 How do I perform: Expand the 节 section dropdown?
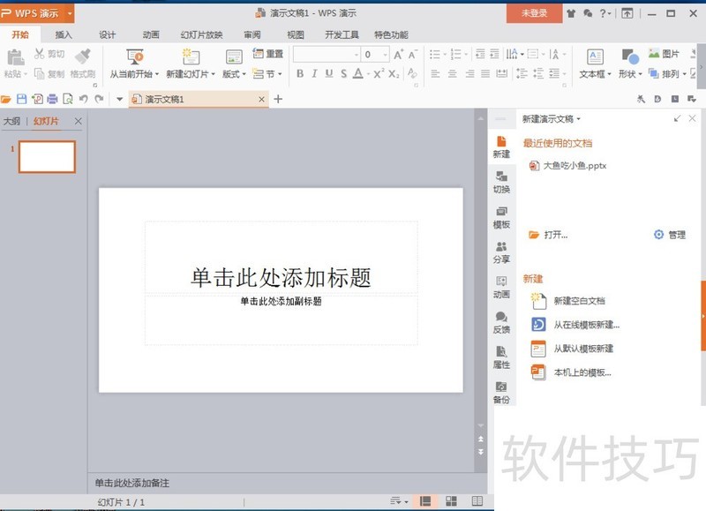point(280,74)
